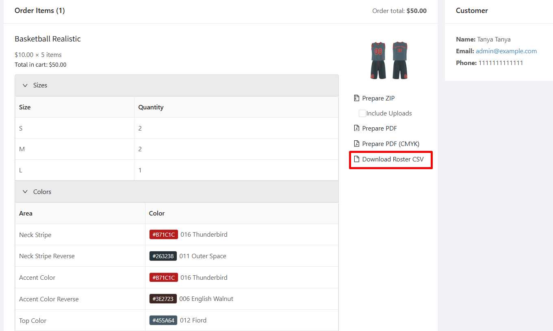This screenshot has height=331, width=553.
Task: Click the PDF file icon beside Prepare PDF
Action: 357,128
